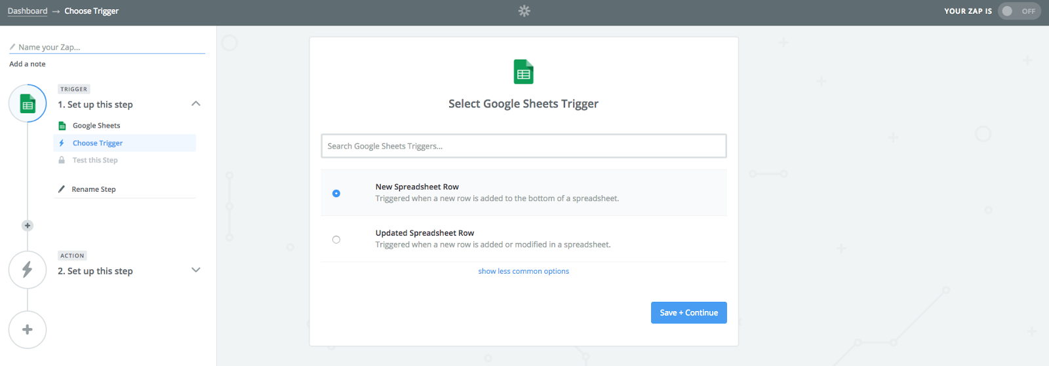Click pencil icon next to Name your Zap
The height and width of the screenshot is (366, 1049).
click(x=12, y=47)
